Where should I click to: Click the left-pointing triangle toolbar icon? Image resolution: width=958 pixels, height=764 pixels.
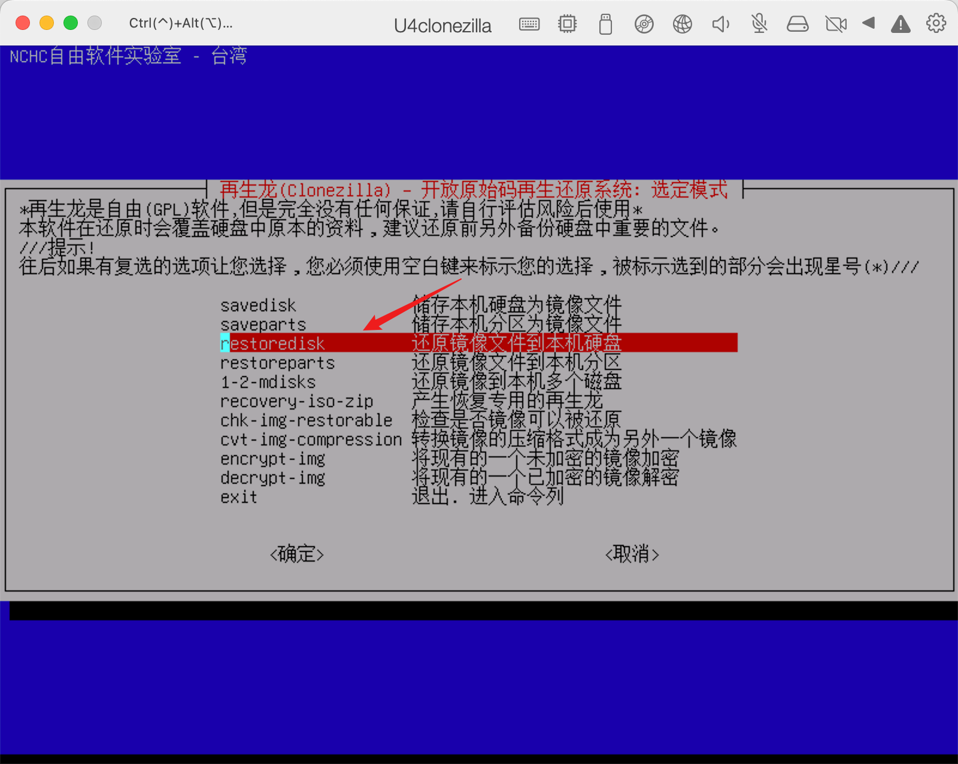click(x=868, y=23)
